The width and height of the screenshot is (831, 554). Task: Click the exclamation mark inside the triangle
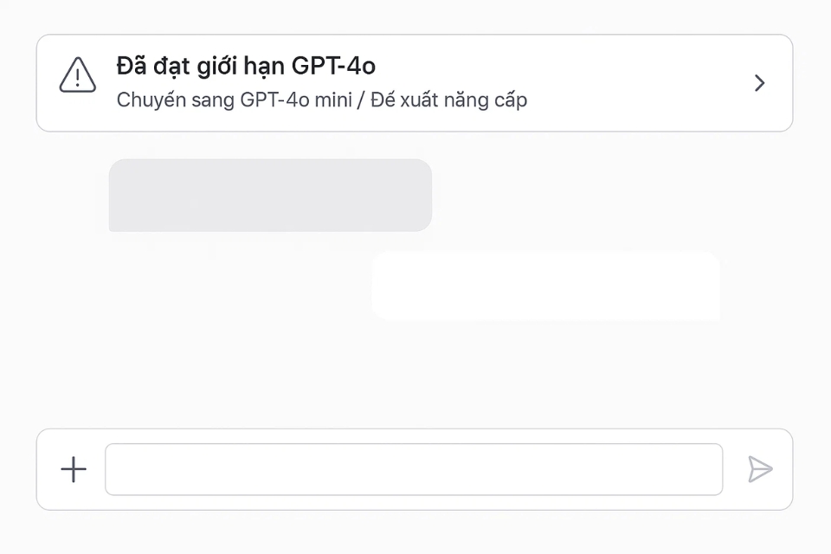[x=76, y=79]
